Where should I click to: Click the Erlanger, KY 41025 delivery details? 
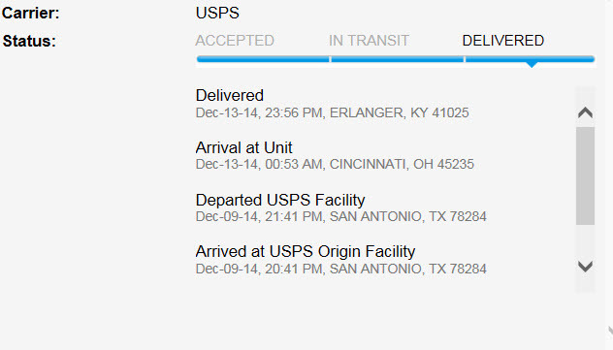click(333, 112)
